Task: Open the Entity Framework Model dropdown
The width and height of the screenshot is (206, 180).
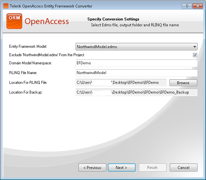Action: 137,47
